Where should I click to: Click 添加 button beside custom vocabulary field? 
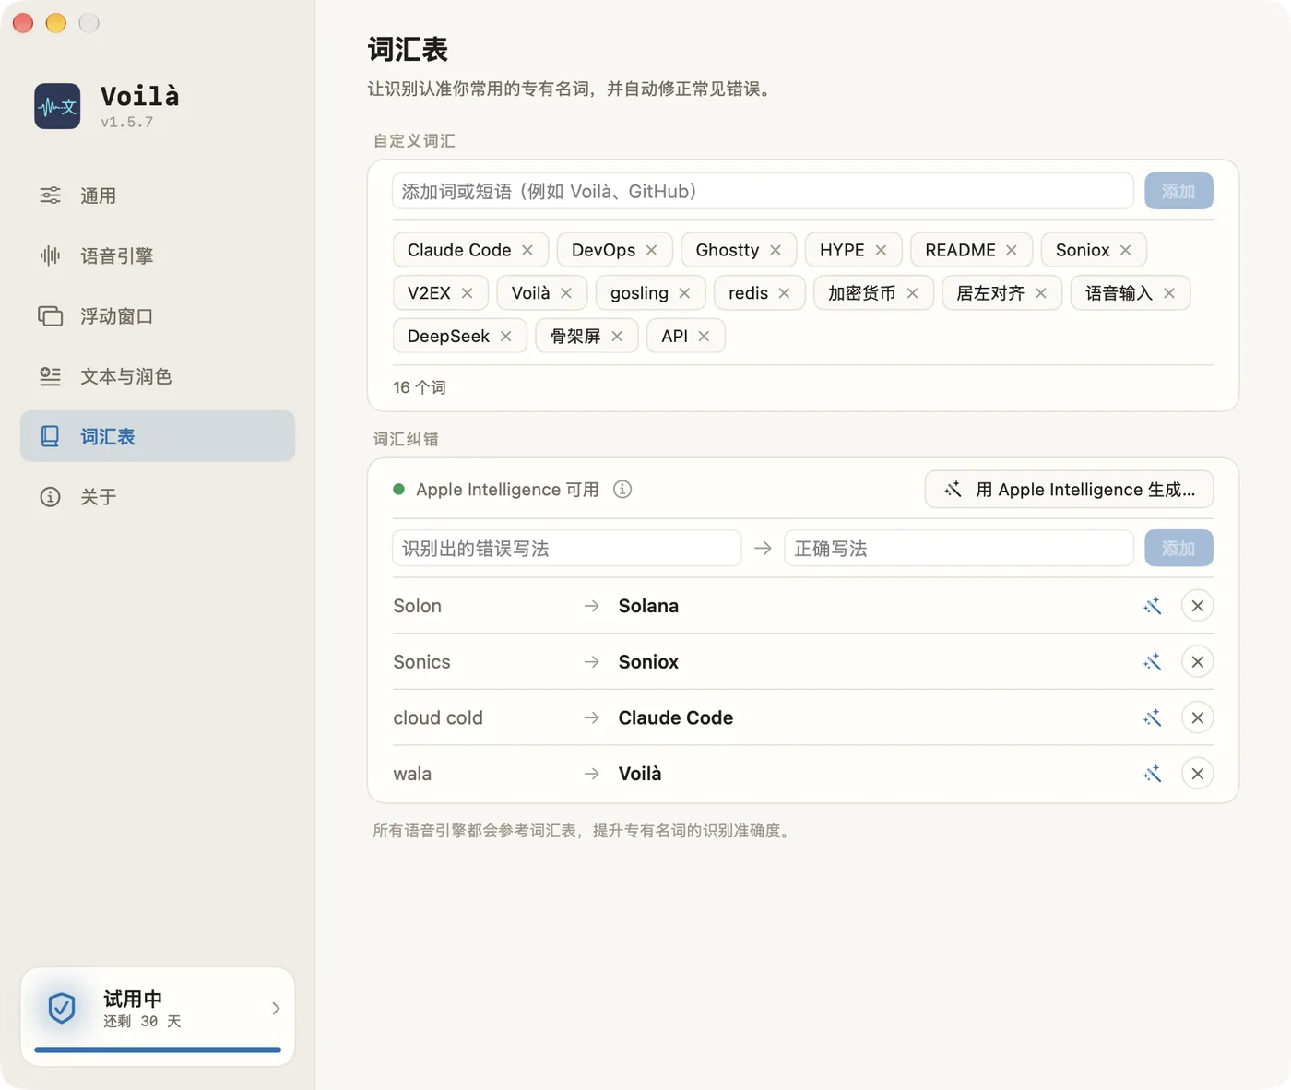coord(1178,191)
